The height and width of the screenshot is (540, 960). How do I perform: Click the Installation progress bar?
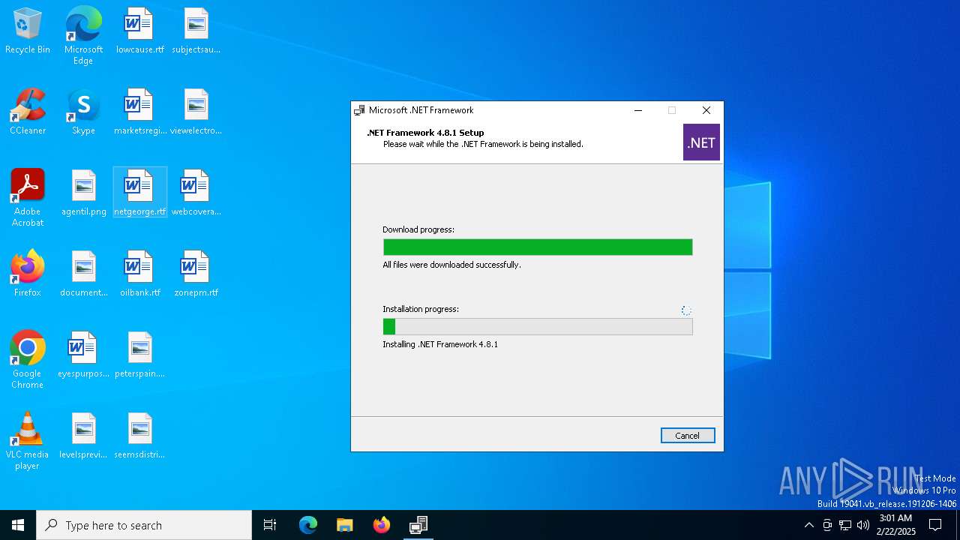pyautogui.click(x=538, y=327)
